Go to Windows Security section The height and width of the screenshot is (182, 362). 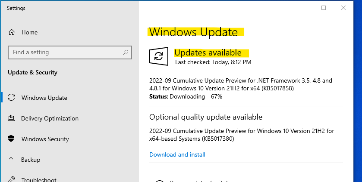(45, 139)
